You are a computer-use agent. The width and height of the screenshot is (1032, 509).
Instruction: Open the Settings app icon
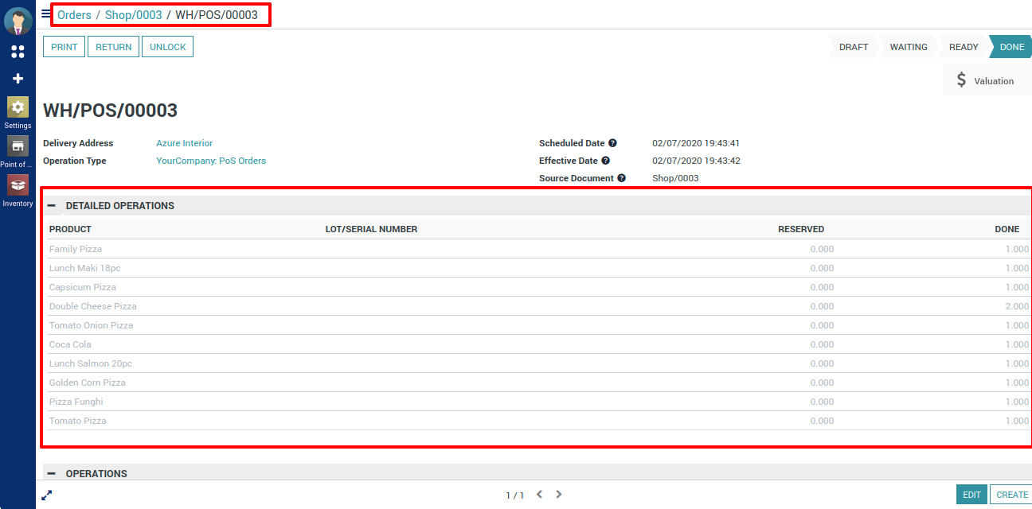click(x=18, y=108)
